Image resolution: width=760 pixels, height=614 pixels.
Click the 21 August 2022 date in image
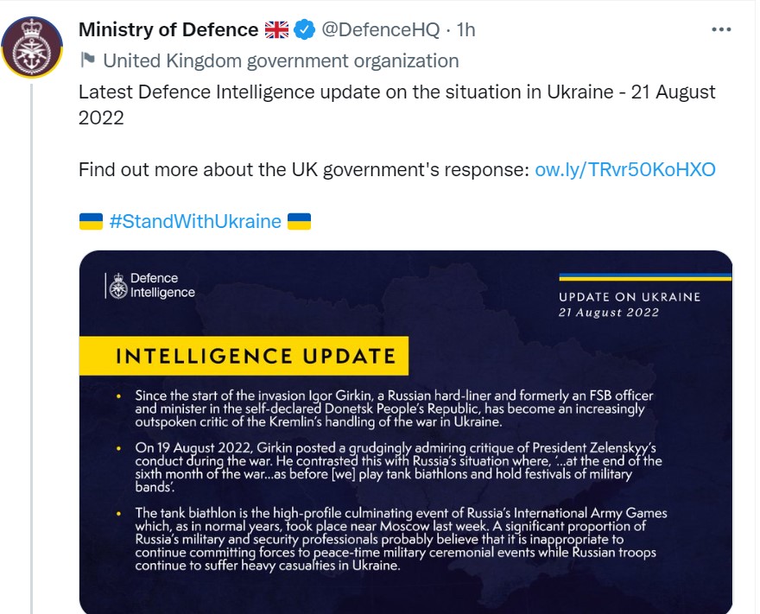[608, 313]
